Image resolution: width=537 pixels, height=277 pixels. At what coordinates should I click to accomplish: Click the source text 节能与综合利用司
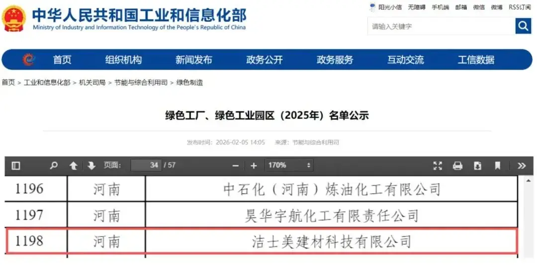[x=315, y=142]
